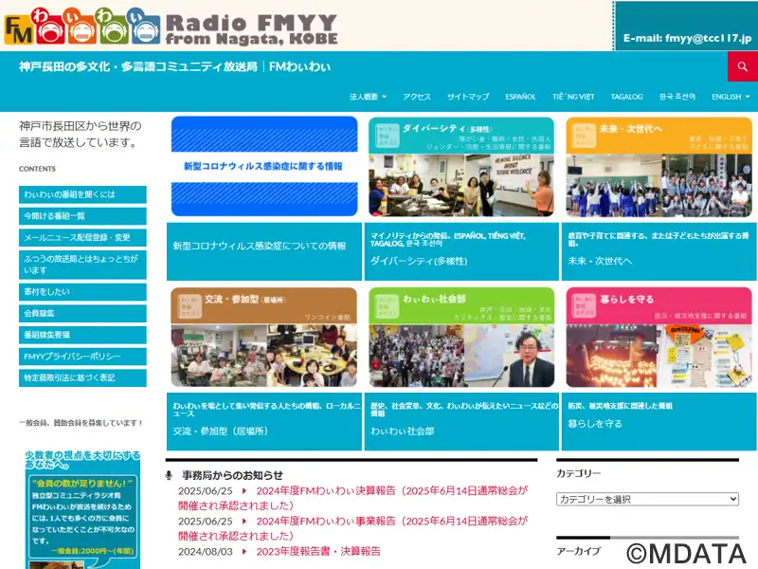
Task: Open the red search magnifier icon
Action: tap(743, 66)
